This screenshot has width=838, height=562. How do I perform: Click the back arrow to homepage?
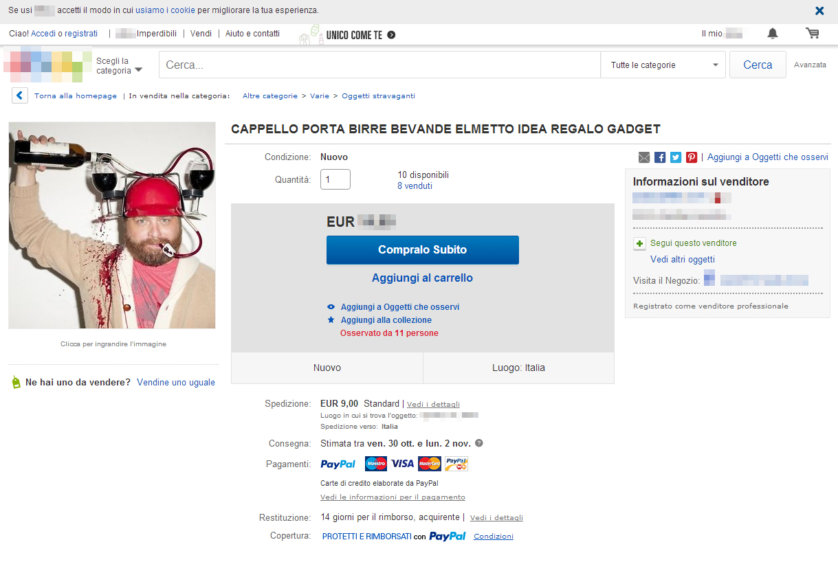click(19, 96)
